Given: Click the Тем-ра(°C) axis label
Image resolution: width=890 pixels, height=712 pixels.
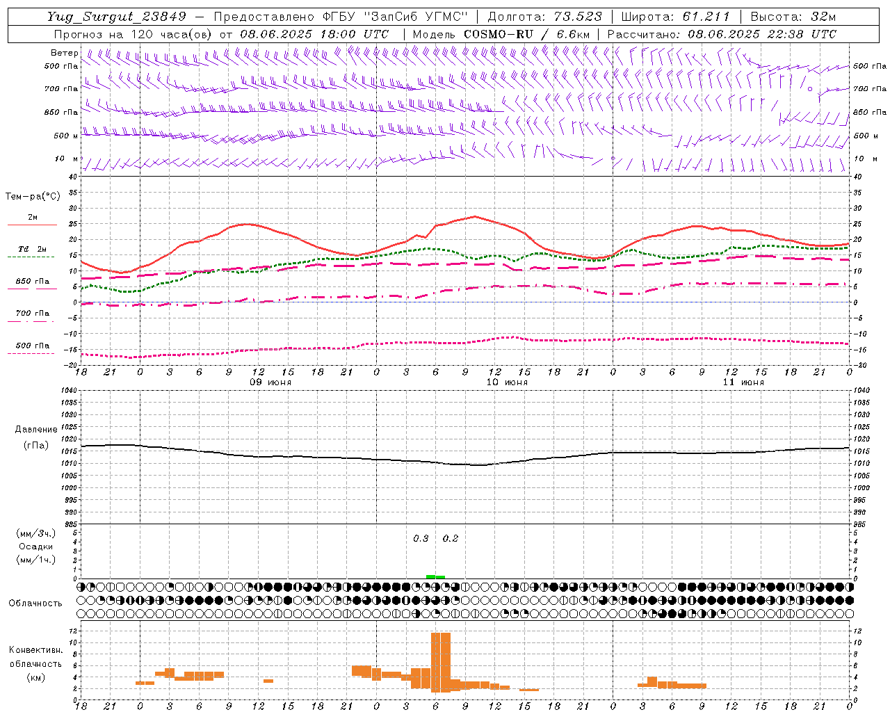Looking at the screenshot, I should tap(33, 197).
